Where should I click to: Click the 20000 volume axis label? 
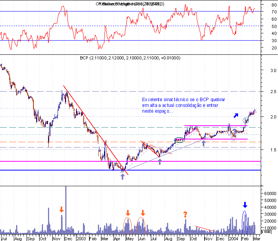point(270,221)
